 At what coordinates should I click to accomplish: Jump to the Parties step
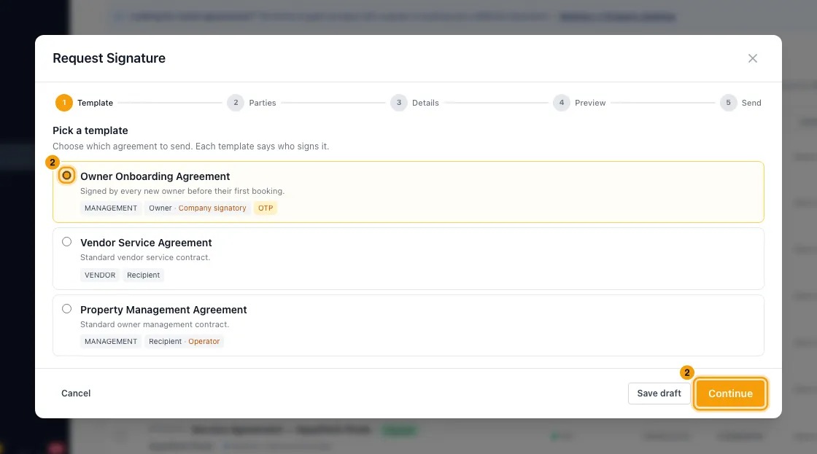pyautogui.click(x=252, y=103)
